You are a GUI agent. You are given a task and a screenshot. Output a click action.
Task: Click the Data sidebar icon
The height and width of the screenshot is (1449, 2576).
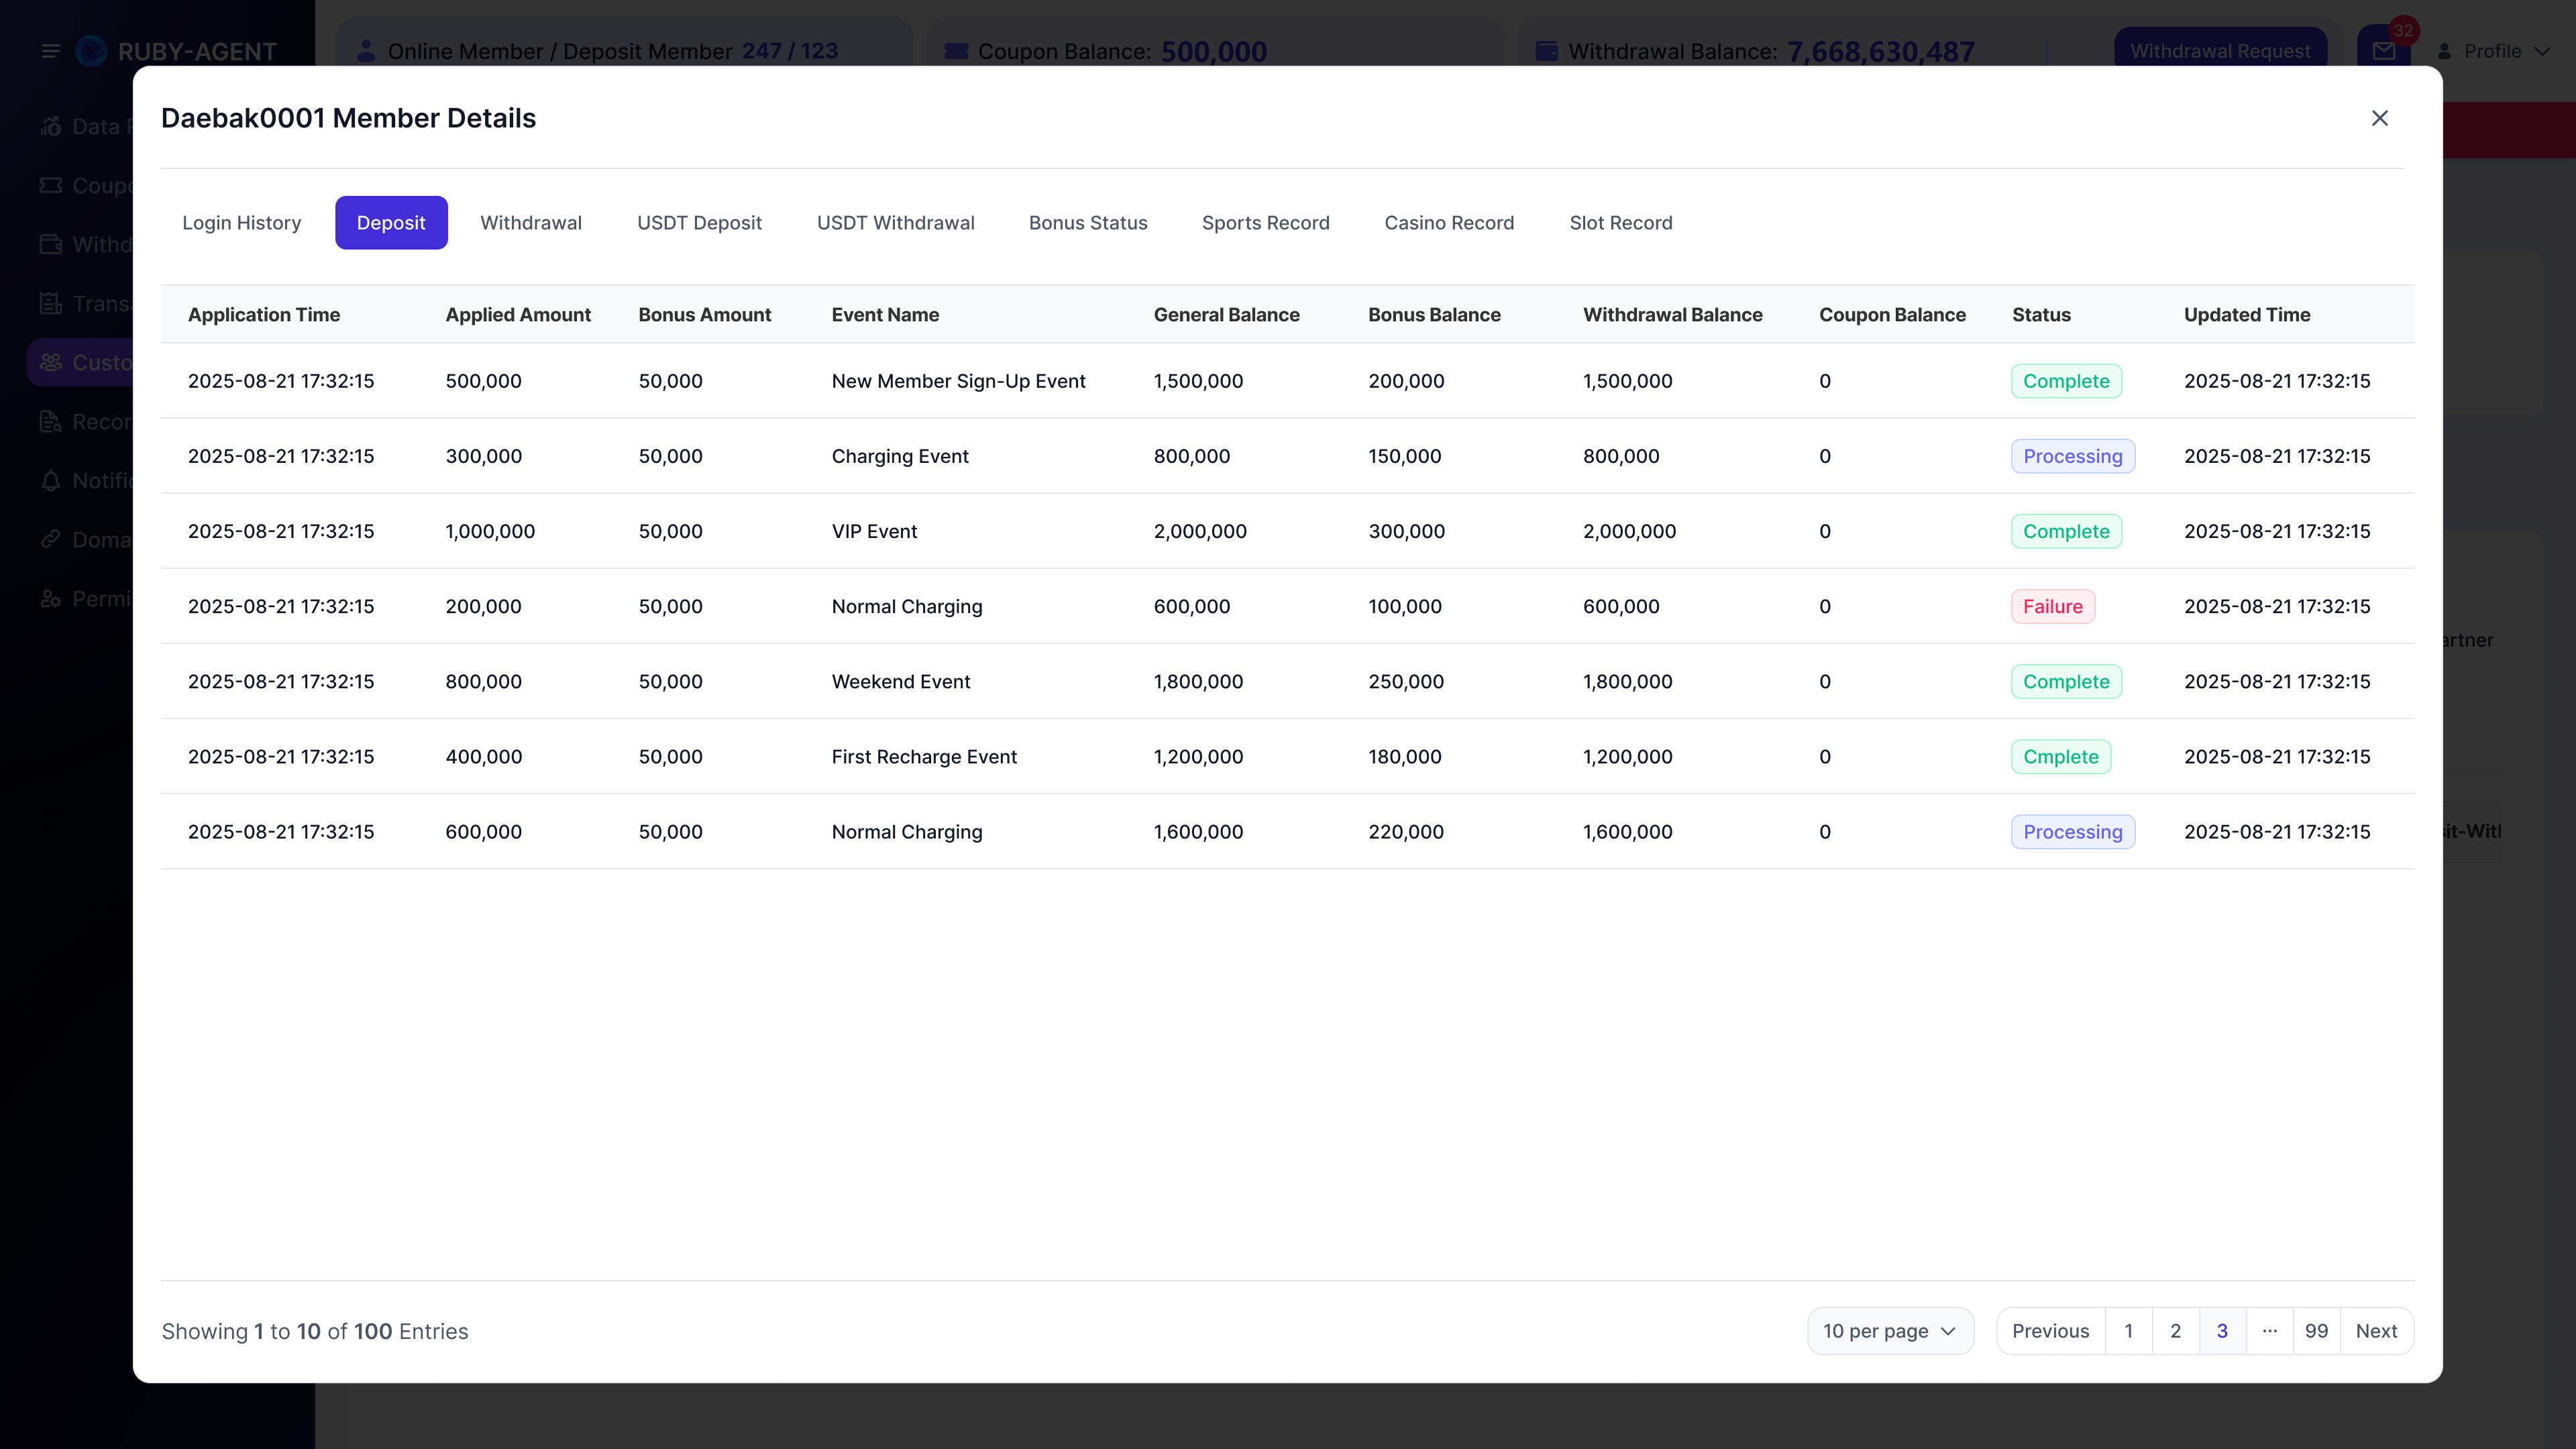coord(51,126)
